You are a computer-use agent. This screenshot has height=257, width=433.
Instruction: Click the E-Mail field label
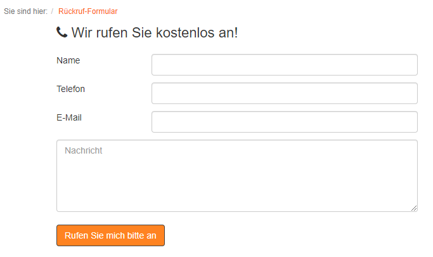point(69,118)
